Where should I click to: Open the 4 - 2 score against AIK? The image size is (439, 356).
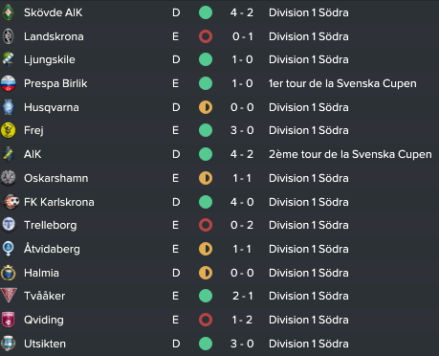242,154
